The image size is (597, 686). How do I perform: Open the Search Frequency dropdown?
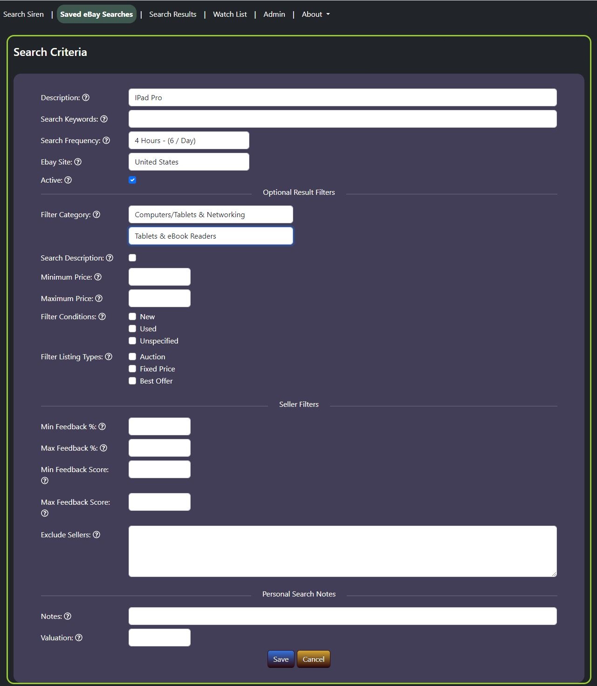[x=189, y=140]
